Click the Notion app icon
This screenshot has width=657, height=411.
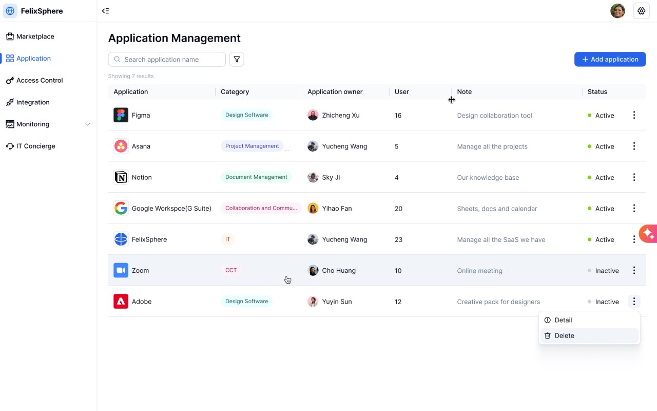[121, 177]
